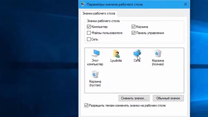Viewport: 208px width, 117px height.
Task: Toggle Разрешить темам изменять значки checkbox
Action: point(86,105)
